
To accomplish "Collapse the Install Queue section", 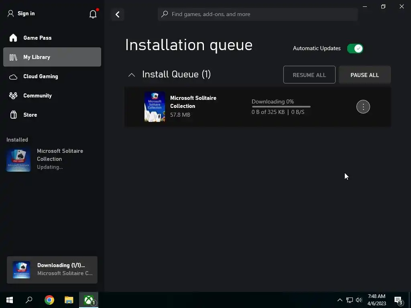I will click(132, 75).
